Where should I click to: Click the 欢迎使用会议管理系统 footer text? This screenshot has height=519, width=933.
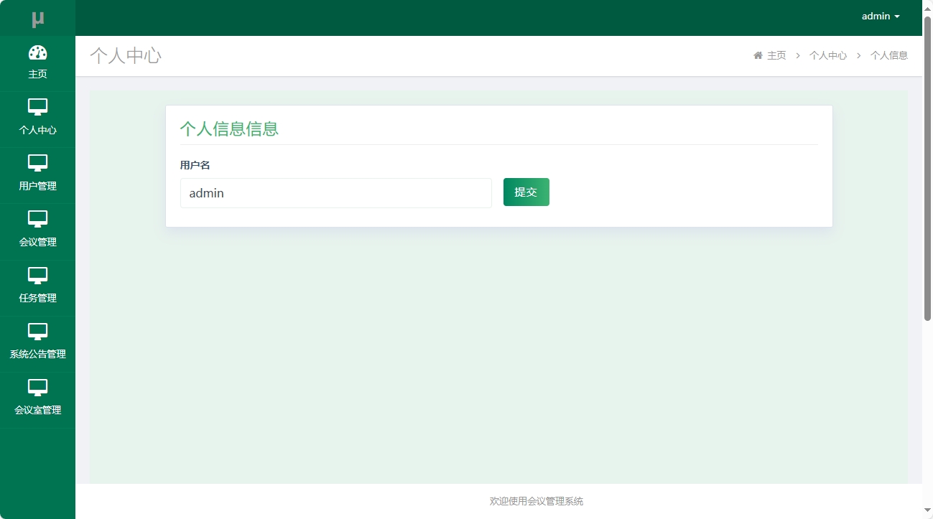(x=536, y=501)
